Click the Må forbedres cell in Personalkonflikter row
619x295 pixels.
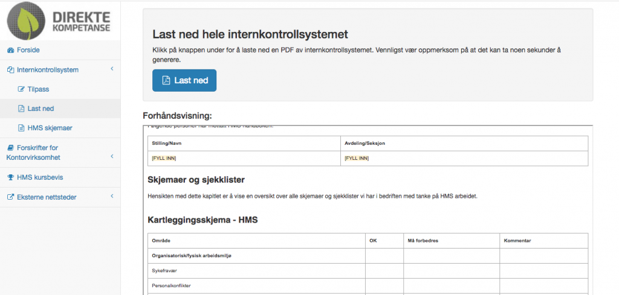click(452, 286)
